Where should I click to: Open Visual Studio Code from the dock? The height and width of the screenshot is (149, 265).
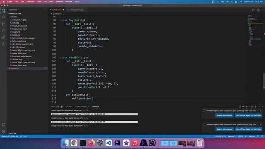click(x=108, y=143)
